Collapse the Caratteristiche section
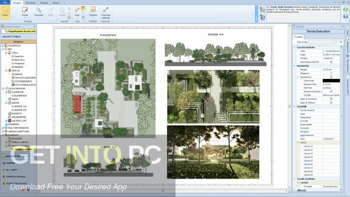 (294, 47)
